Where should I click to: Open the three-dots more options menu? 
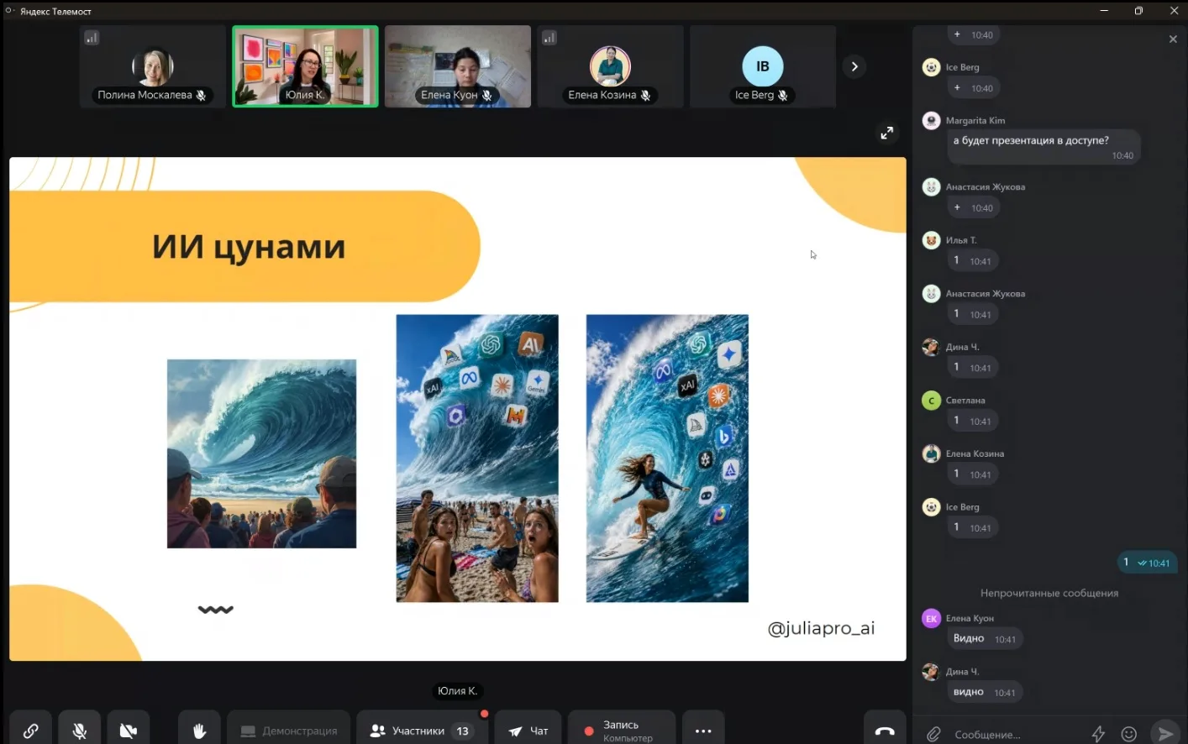[x=703, y=730]
